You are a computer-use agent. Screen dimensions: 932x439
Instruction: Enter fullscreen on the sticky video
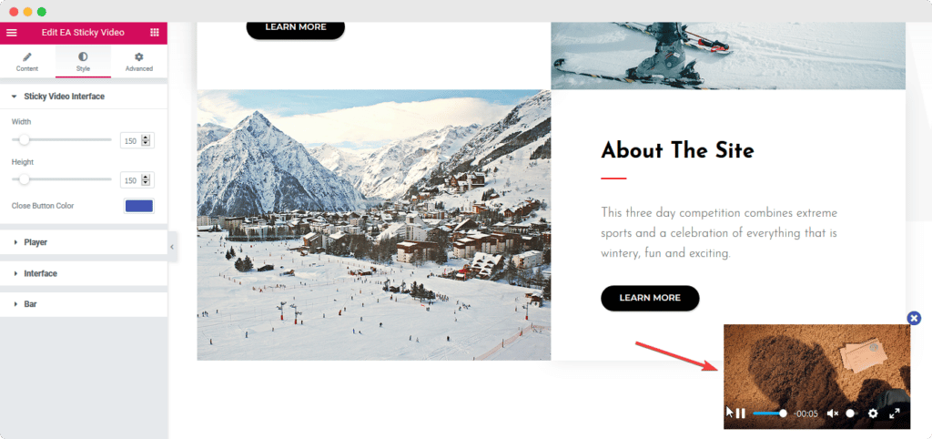pos(895,413)
